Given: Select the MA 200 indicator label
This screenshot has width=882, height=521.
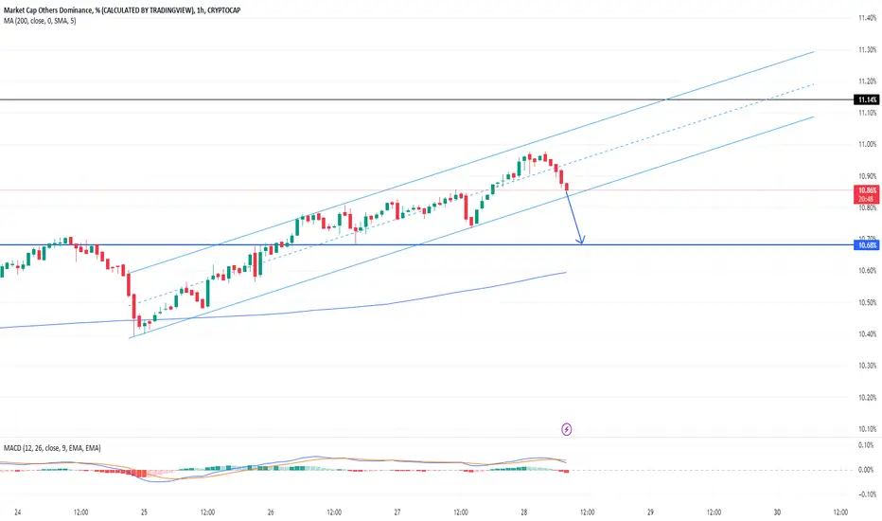Looking at the screenshot, I should coord(40,21).
